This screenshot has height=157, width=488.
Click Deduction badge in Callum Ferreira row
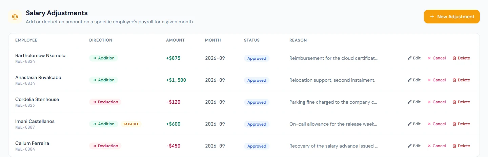click(105, 146)
